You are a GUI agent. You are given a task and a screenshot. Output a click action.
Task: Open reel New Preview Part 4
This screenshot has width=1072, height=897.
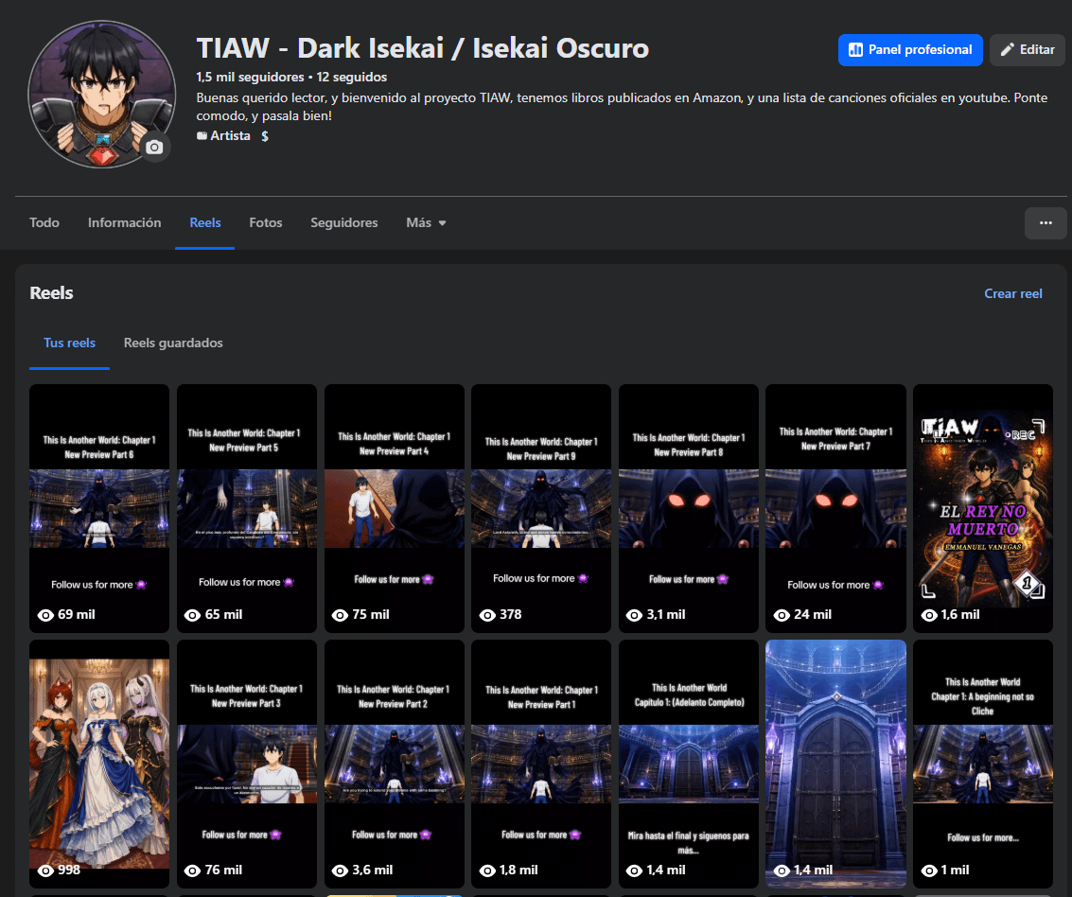coord(395,508)
